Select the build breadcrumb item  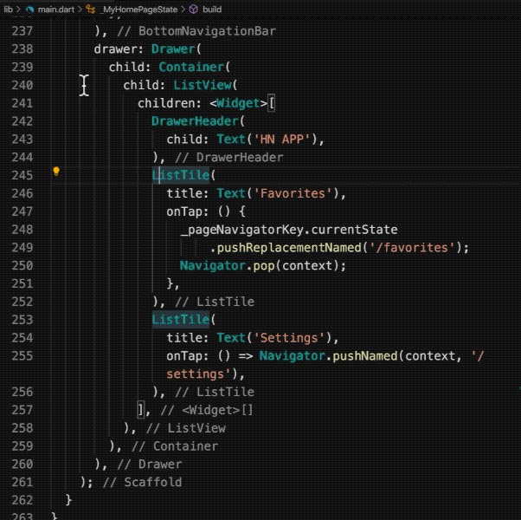click(212, 10)
